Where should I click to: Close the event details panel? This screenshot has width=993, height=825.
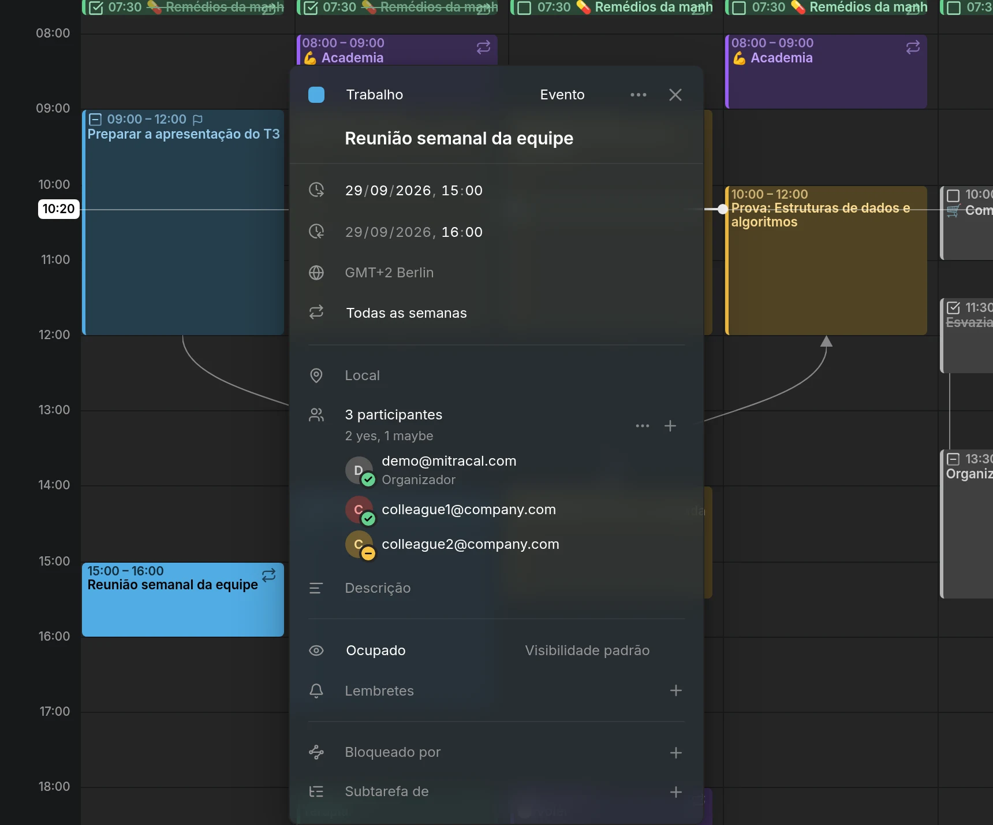(x=675, y=95)
